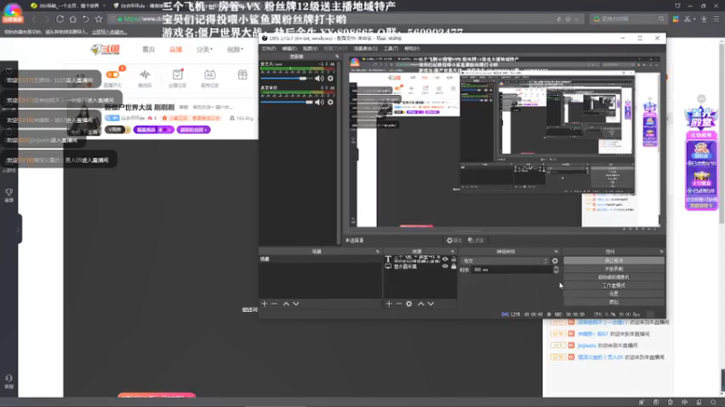Toggle visibility of the text source
This screenshot has width=725, height=407.
click(445, 260)
